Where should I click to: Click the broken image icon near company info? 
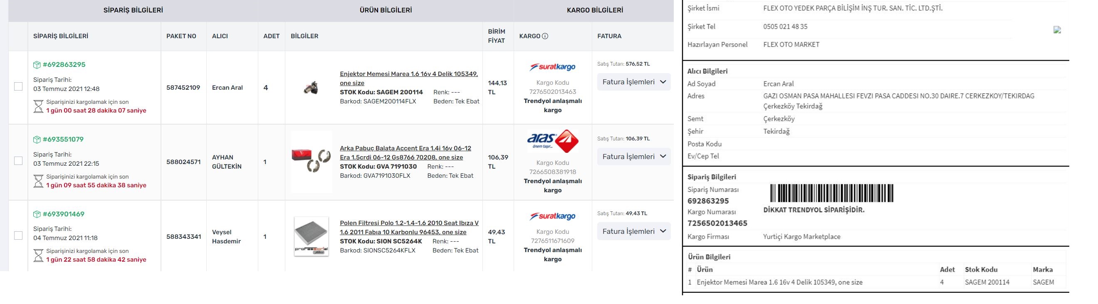pyautogui.click(x=1057, y=30)
